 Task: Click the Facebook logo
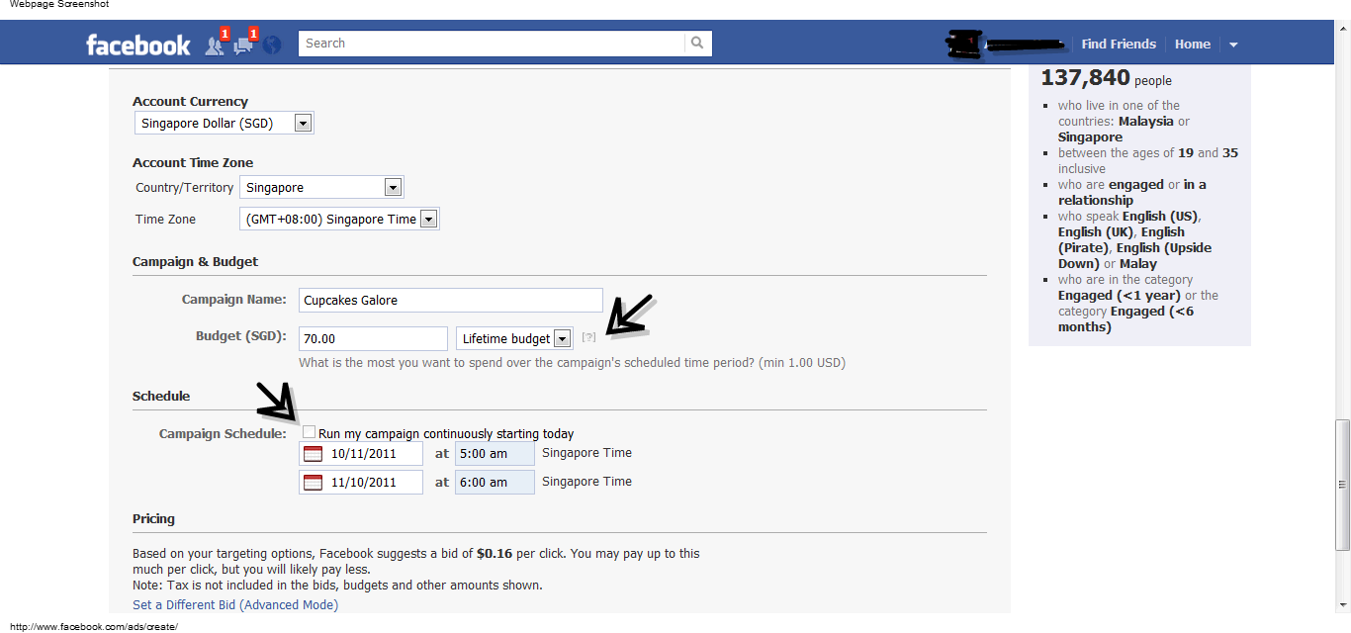137,45
